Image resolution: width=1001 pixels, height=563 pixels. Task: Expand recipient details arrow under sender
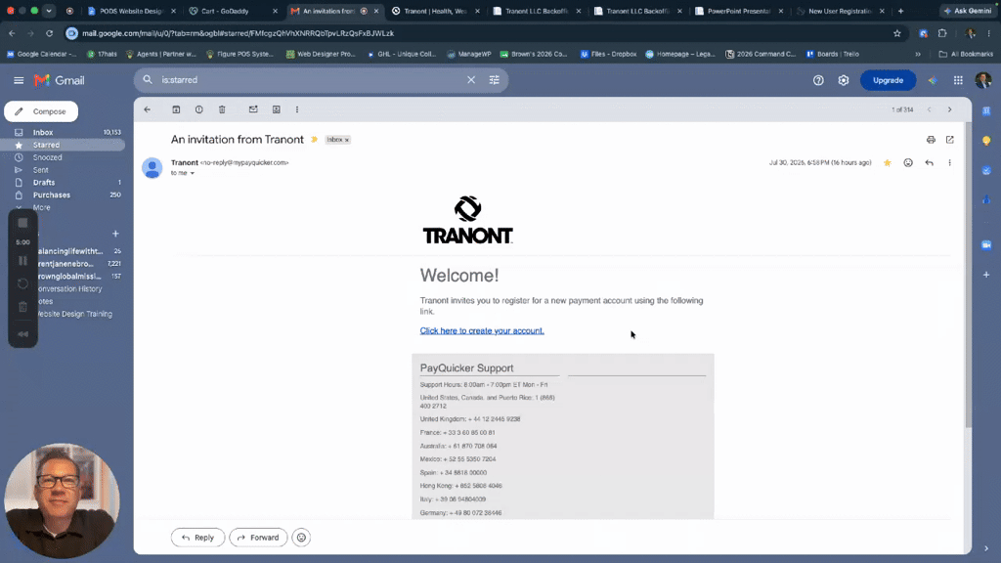click(193, 173)
